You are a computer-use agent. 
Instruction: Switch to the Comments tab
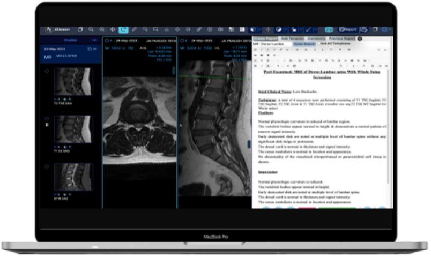click(316, 39)
